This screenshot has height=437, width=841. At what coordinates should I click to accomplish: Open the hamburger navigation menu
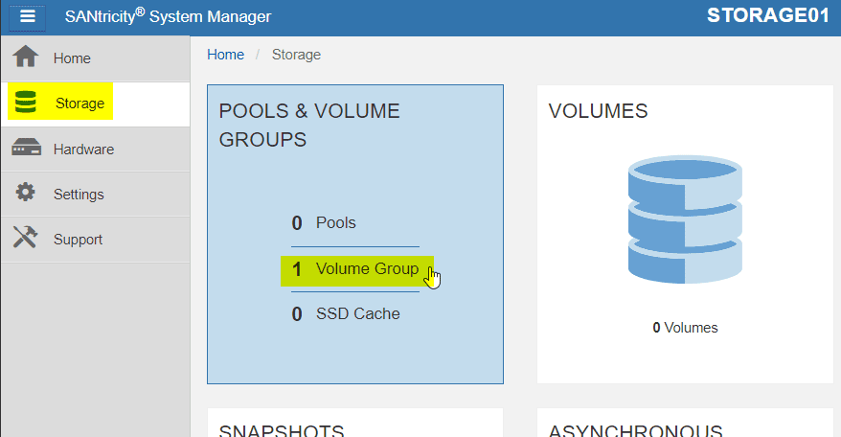tap(28, 16)
